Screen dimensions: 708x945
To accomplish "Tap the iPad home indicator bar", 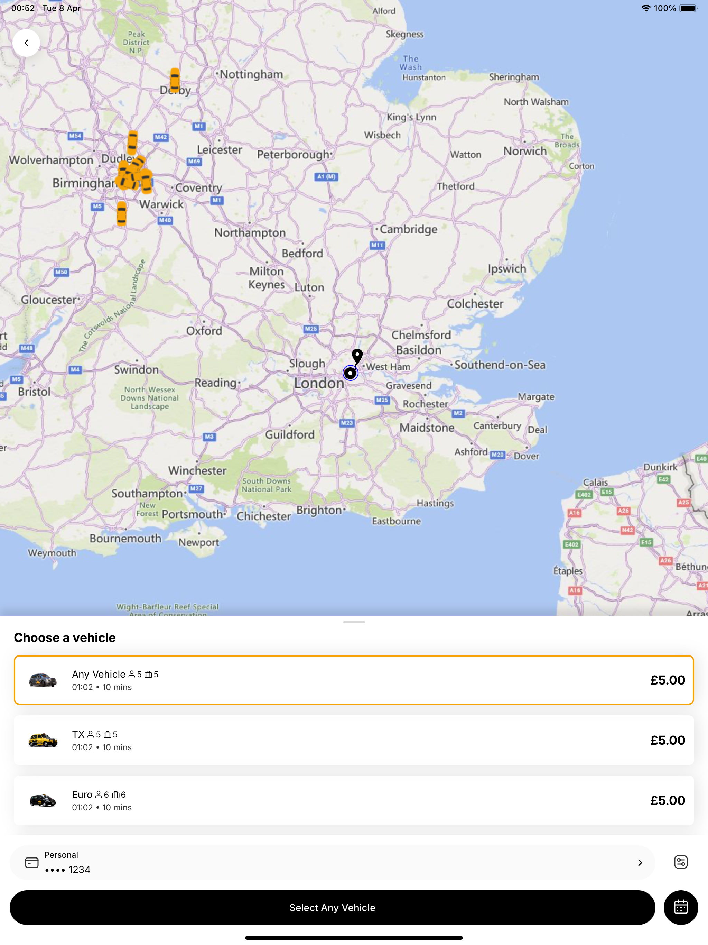I will point(354,938).
